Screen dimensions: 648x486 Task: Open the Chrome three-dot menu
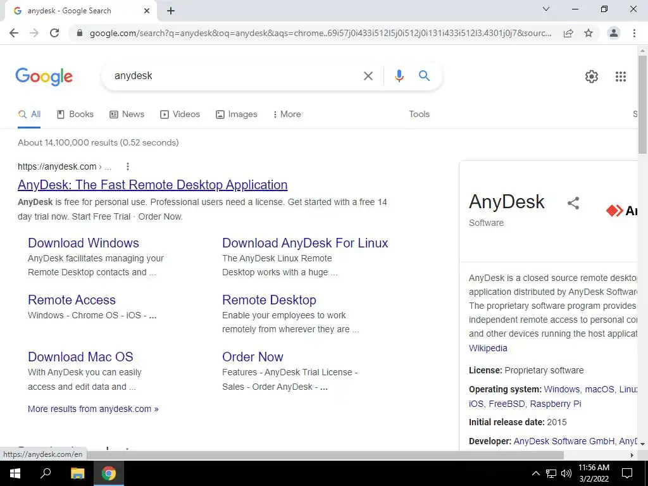634,33
